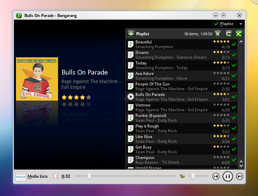This screenshot has width=258, height=196.
Task: Click the music note icon for Beautiful
Action: click(131, 44)
